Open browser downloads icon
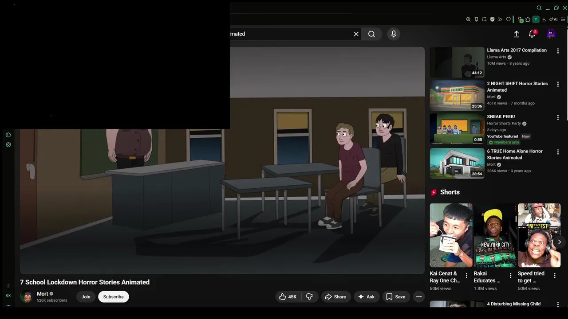 click(544, 19)
